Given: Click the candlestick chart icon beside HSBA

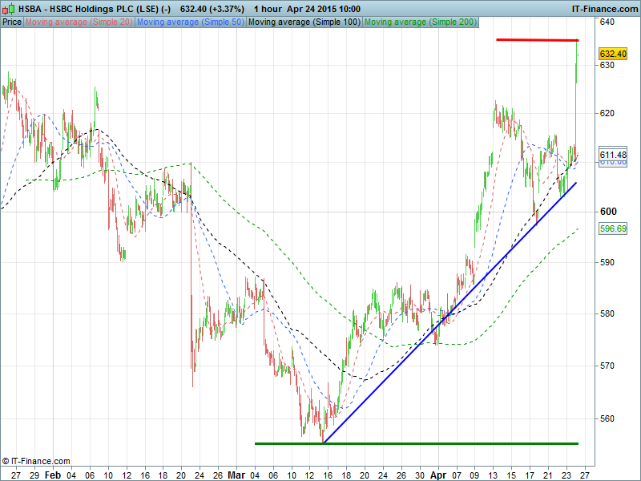Looking at the screenshot, I should pos(8,9).
